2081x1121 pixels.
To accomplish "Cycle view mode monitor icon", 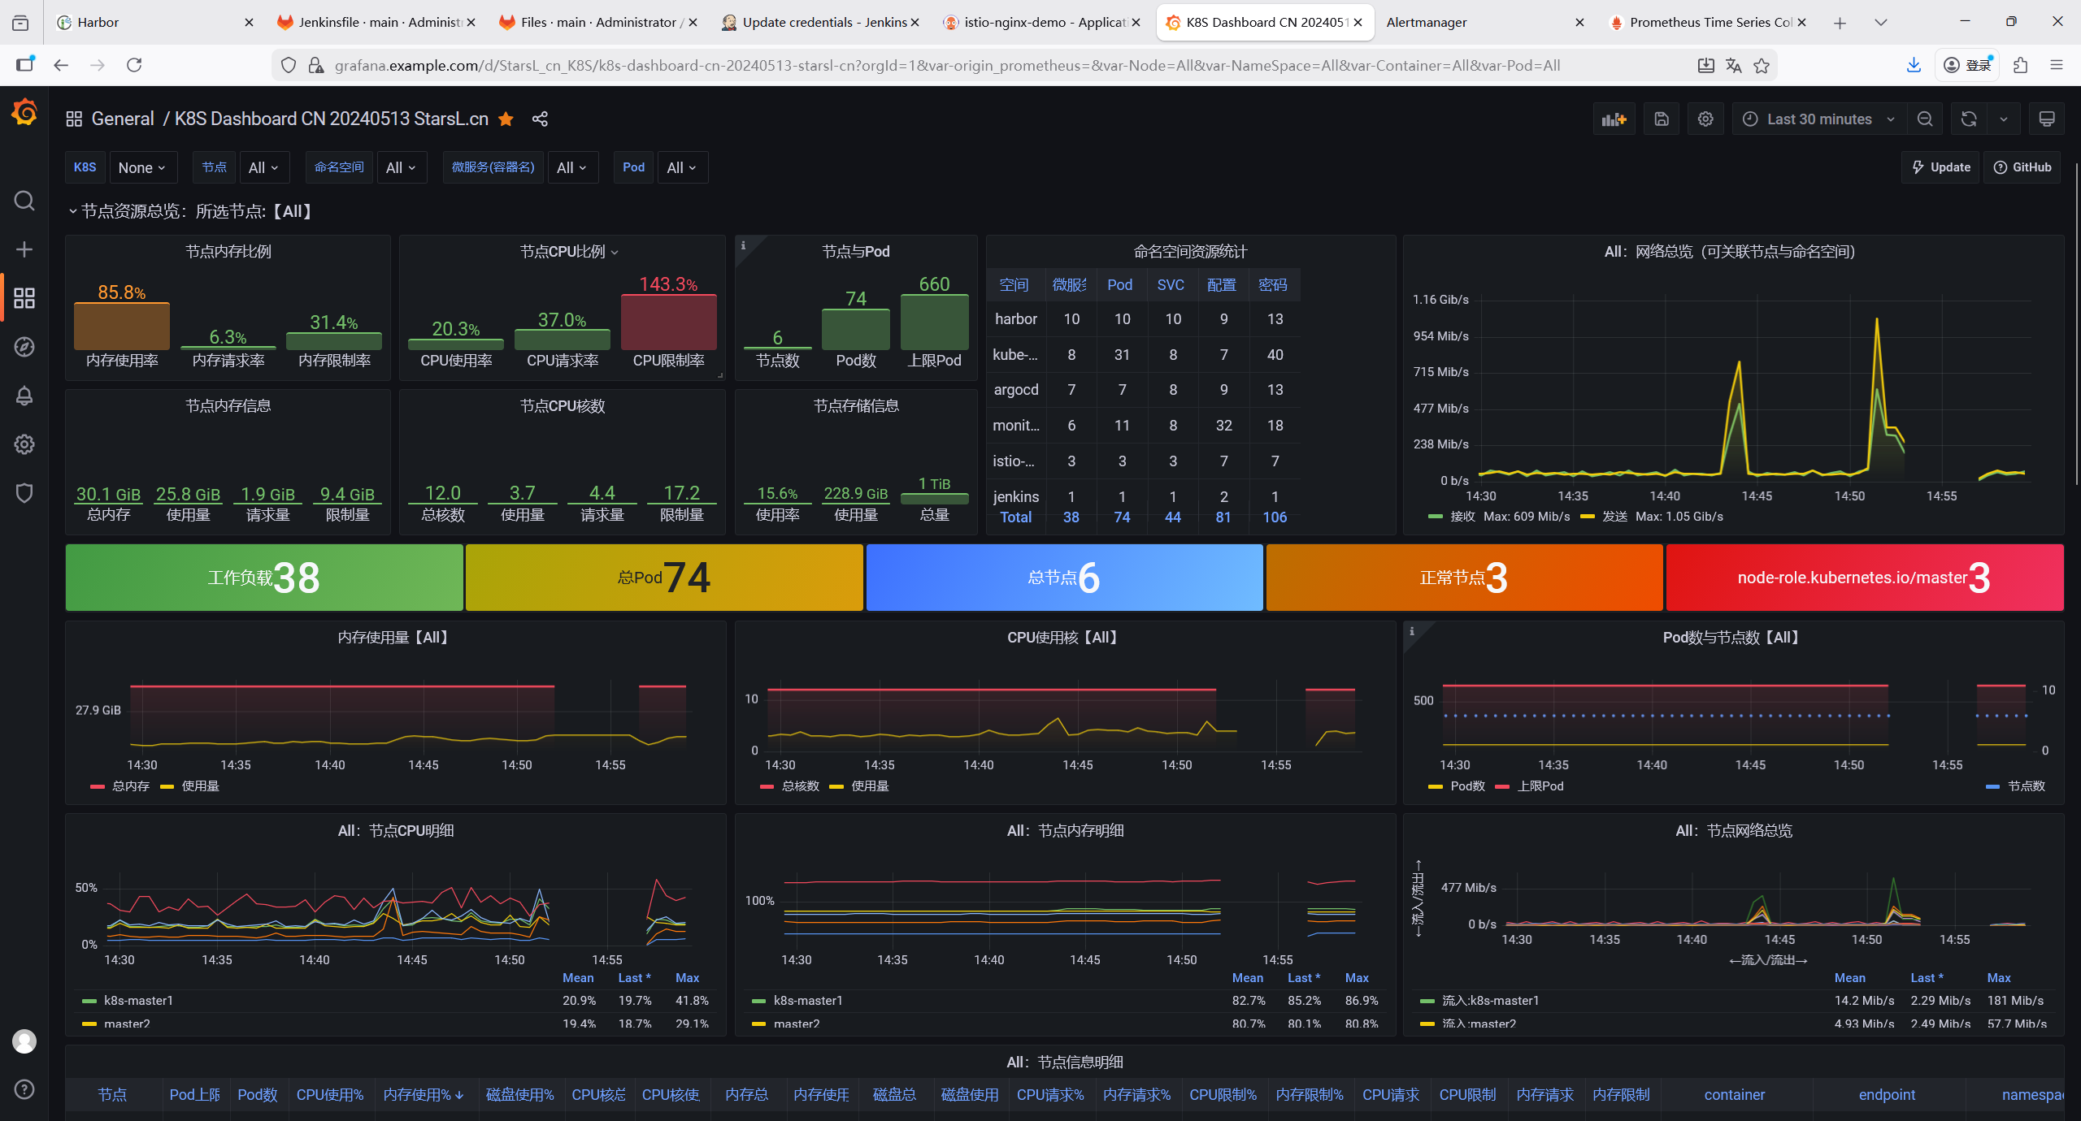I will [x=2046, y=119].
